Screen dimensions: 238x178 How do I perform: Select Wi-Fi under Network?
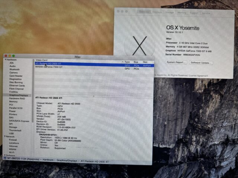[x=12, y=152]
